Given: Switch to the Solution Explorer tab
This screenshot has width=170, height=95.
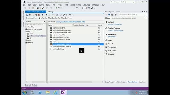Looking at the screenshot, I should click(x=121, y=82).
